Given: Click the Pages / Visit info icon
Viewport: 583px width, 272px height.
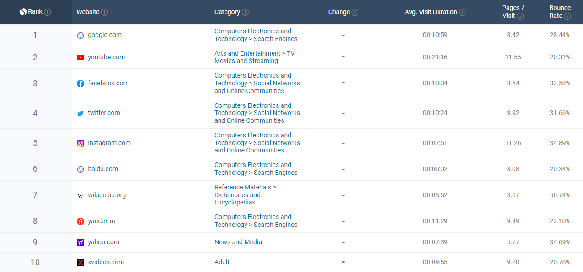Looking at the screenshot, I should [x=520, y=16].
